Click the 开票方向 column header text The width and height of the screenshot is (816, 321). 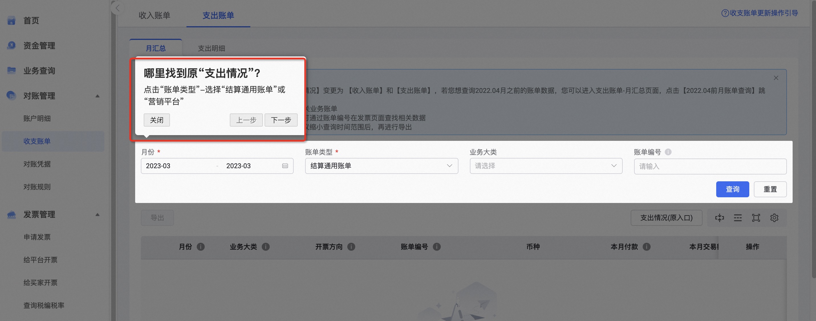click(x=329, y=247)
